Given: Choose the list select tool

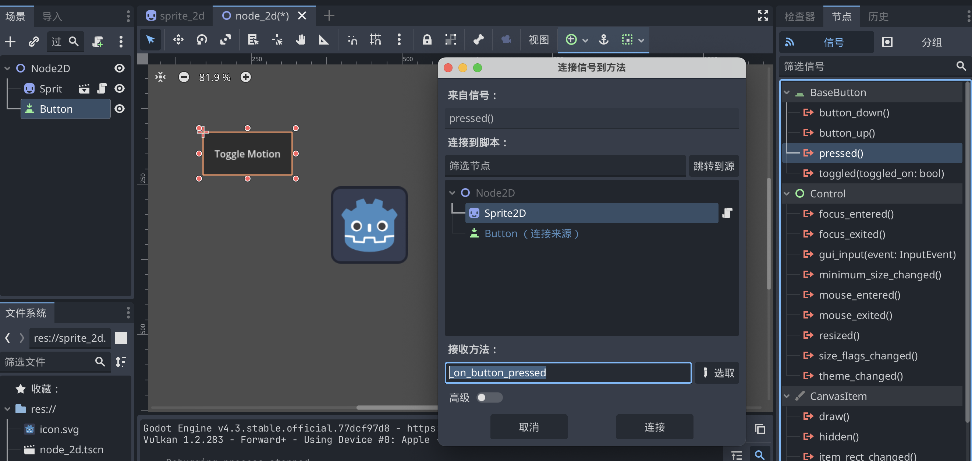Looking at the screenshot, I should click(x=253, y=40).
